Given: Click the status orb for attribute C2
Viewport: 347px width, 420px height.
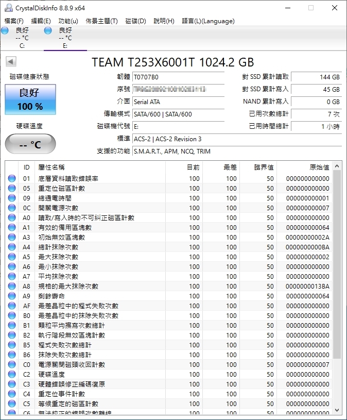Looking at the screenshot, I should (12, 374).
